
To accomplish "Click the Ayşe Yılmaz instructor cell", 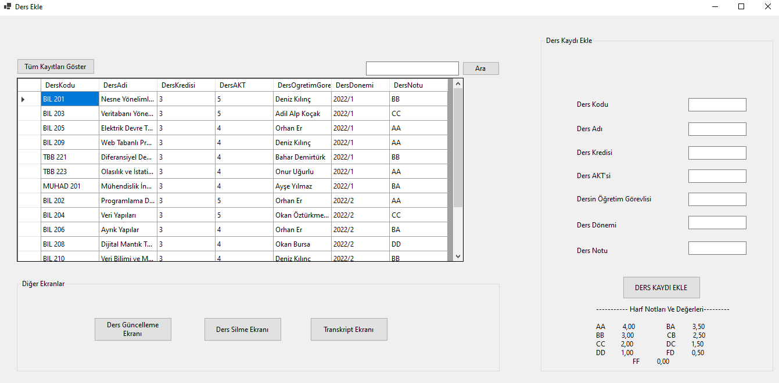I will click(x=302, y=186).
